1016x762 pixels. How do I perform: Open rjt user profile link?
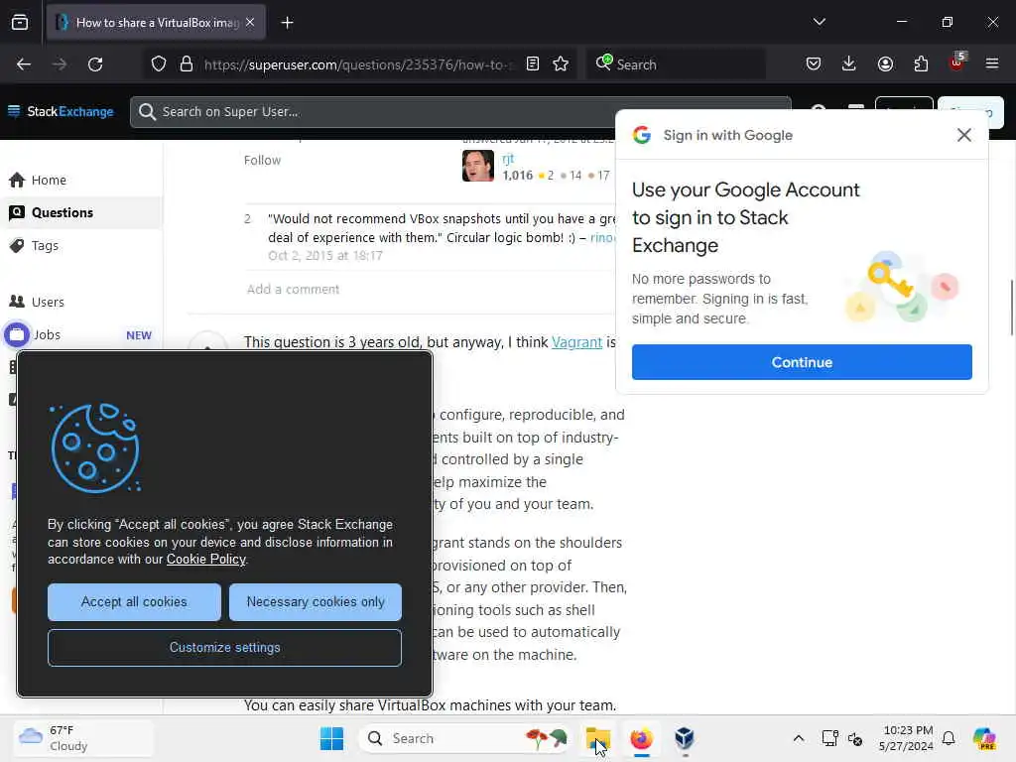508,158
